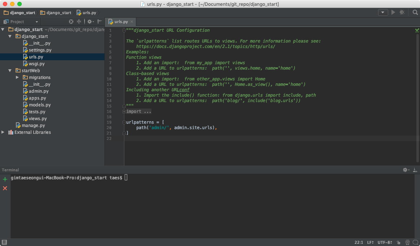This screenshot has width=420, height=246.
Task: Open Project panel gear settings
Action: pyautogui.click(x=90, y=22)
